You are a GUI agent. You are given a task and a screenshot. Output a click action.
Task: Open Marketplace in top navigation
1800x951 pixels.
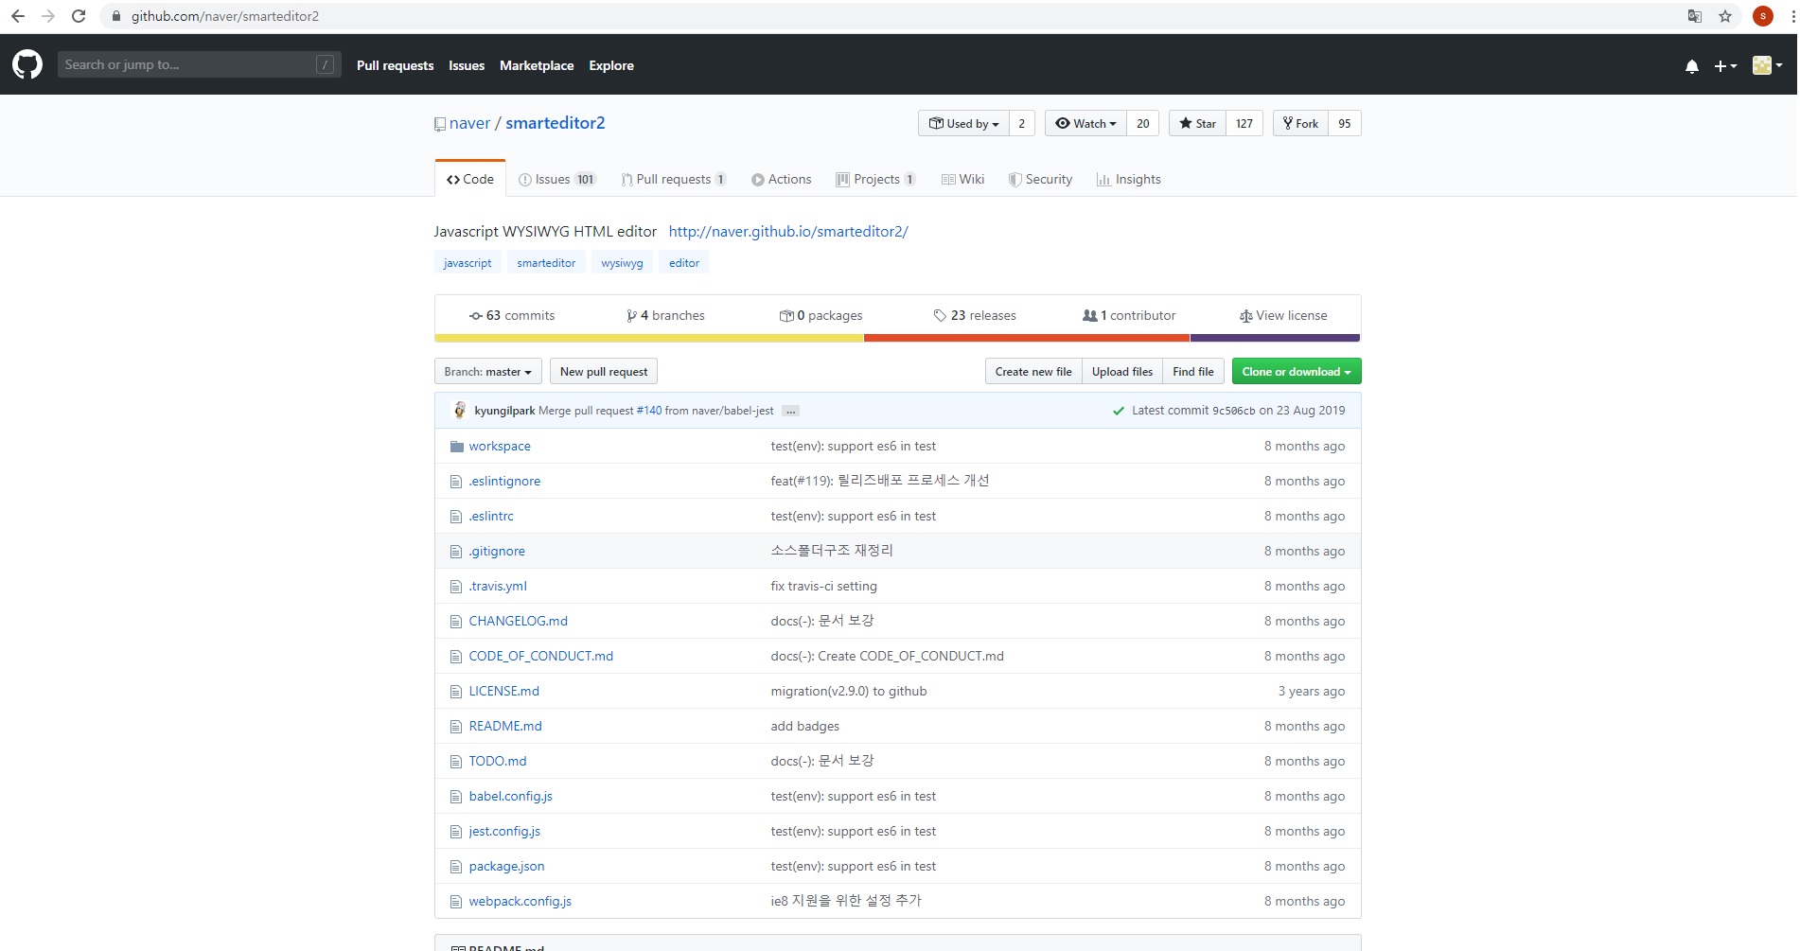click(537, 65)
